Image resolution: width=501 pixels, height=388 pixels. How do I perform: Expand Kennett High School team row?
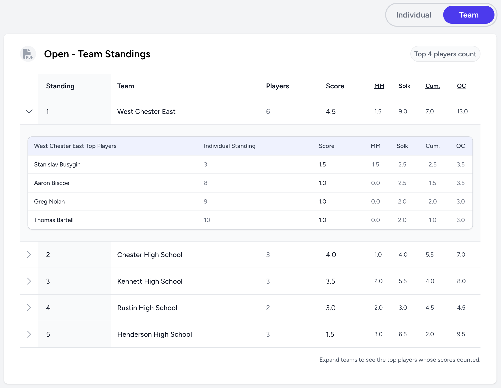click(x=29, y=281)
